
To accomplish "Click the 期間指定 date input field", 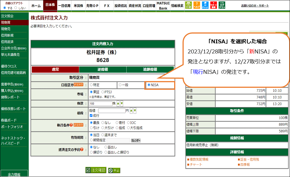I will [x=118, y=140].
